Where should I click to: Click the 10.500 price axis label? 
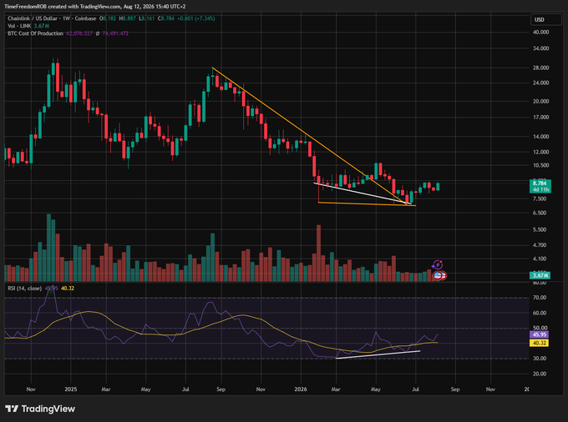pos(540,165)
